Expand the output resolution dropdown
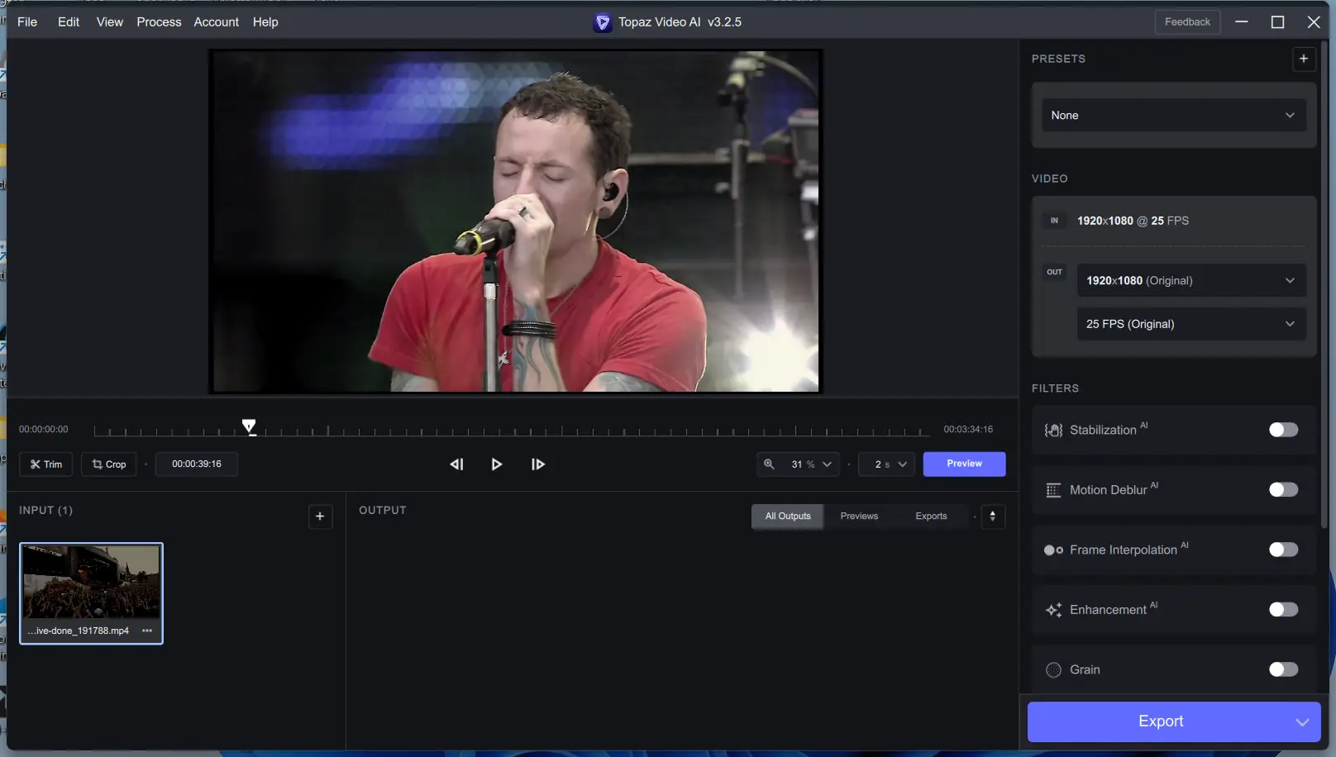This screenshot has width=1336, height=757. tap(1191, 281)
